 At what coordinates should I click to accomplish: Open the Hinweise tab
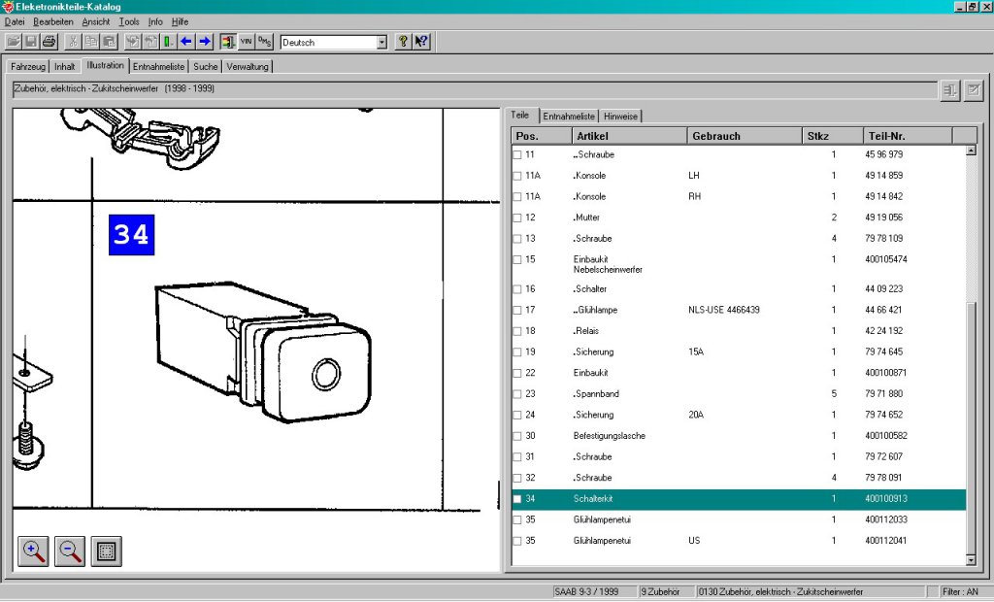620,117
